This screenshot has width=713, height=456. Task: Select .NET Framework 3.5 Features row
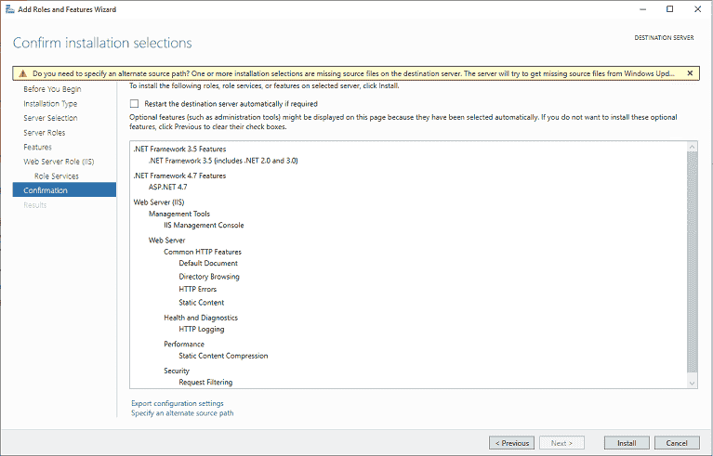(179, 149)
